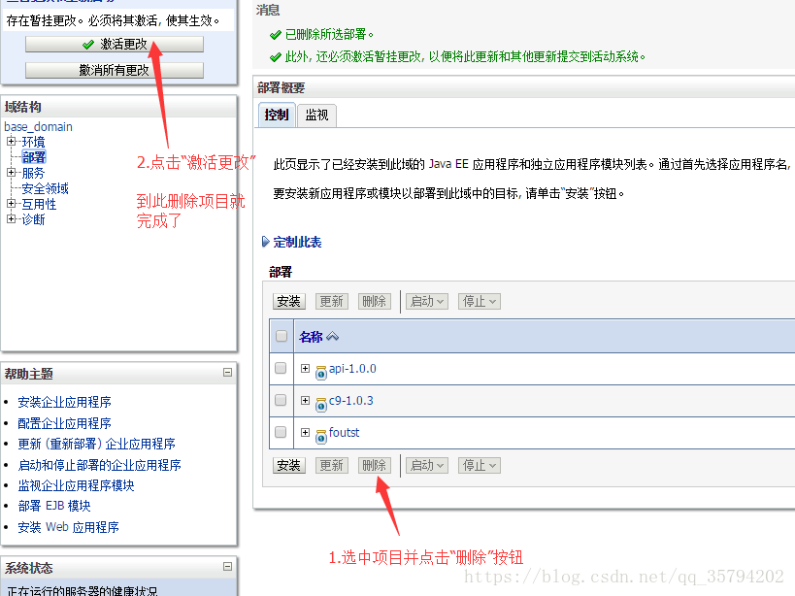Collapse the 系统状态 panel with its minus icon
This screenshot has width=795, height=596.
pyautogui.click(x=227, y=568)
